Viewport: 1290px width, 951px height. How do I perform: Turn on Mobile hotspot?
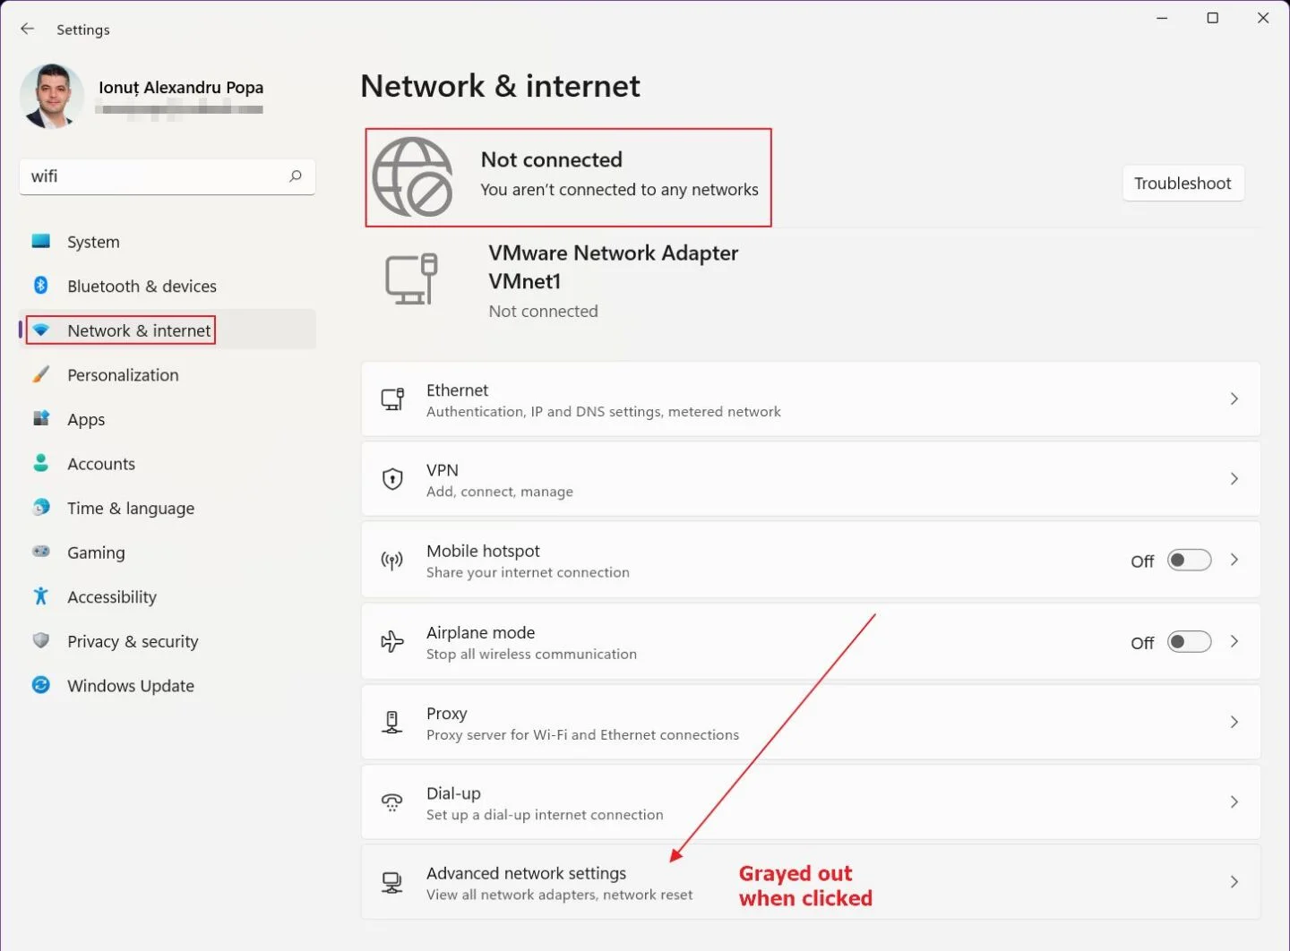pos(1188,560)
